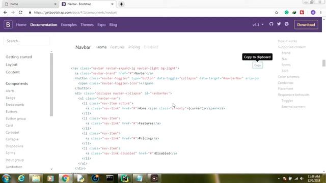Jump to How it works section
The height and width of the screenshot is (183, 326).
tap(287, 41)
